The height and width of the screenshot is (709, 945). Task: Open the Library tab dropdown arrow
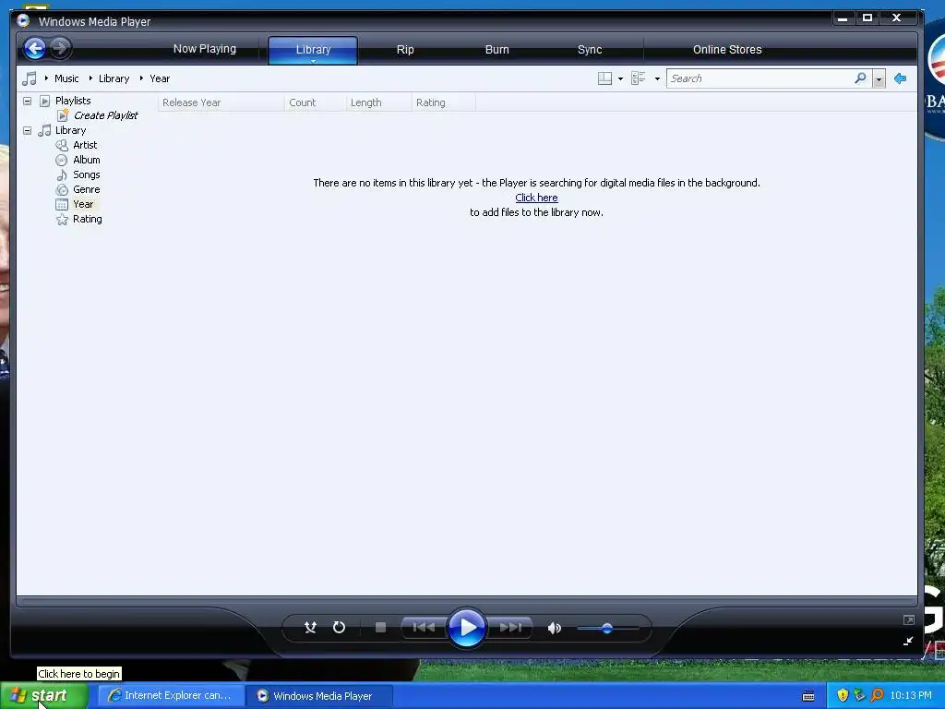pos(314,61)
